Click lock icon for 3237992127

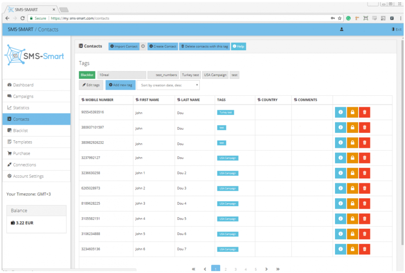(x=352, y=158)
